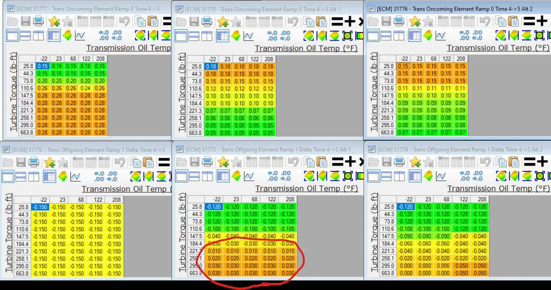Toggle table grid view in 31777 window
This screenshot has height=290, width=551.
(54, 36)
